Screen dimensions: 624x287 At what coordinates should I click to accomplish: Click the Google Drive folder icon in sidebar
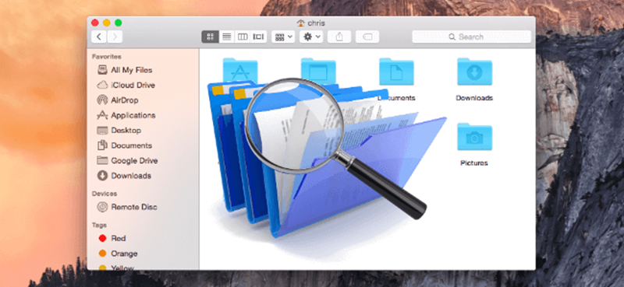(102, 160)
